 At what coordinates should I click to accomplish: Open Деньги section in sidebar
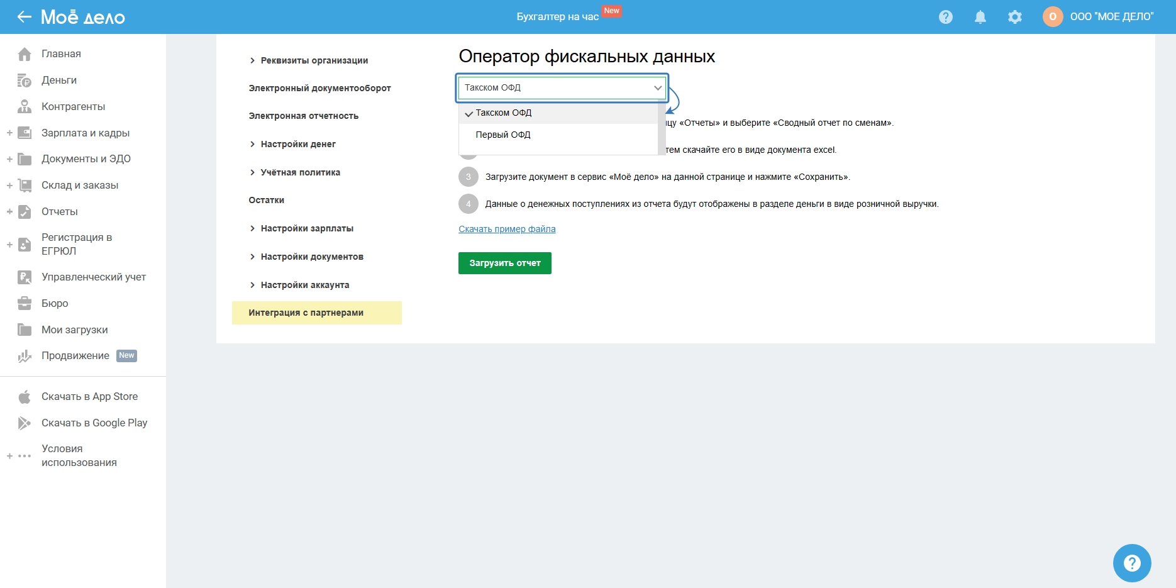[x=59, y=80]
